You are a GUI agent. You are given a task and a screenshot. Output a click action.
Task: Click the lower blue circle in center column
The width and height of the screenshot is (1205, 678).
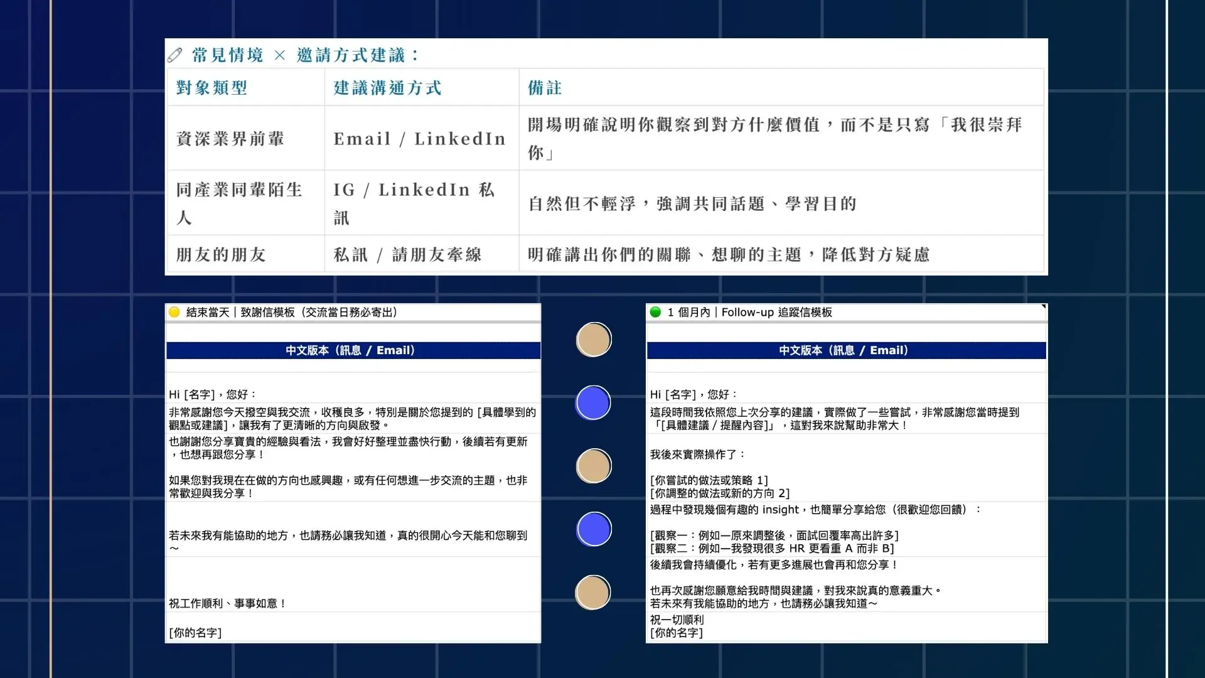[593, 529]
